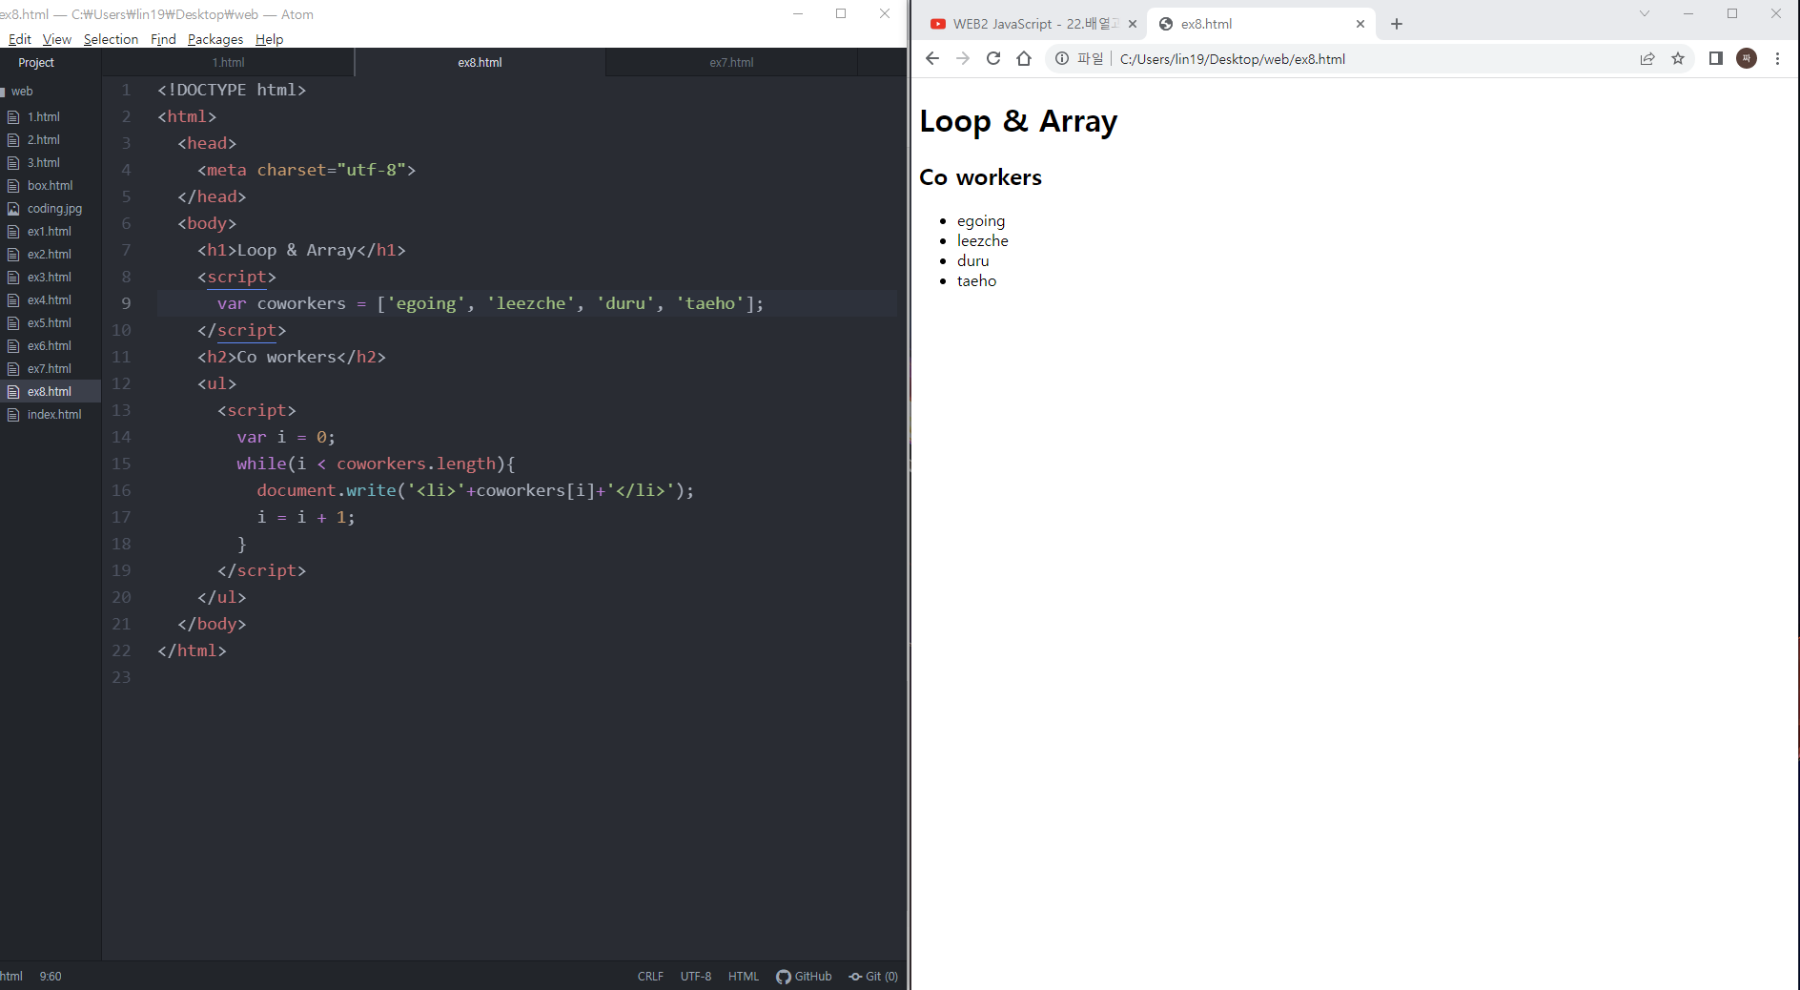The height and width of the screenshot is (990, 1800).
Task: Reload the ex8.html page in Chrome
Action: 993,59
